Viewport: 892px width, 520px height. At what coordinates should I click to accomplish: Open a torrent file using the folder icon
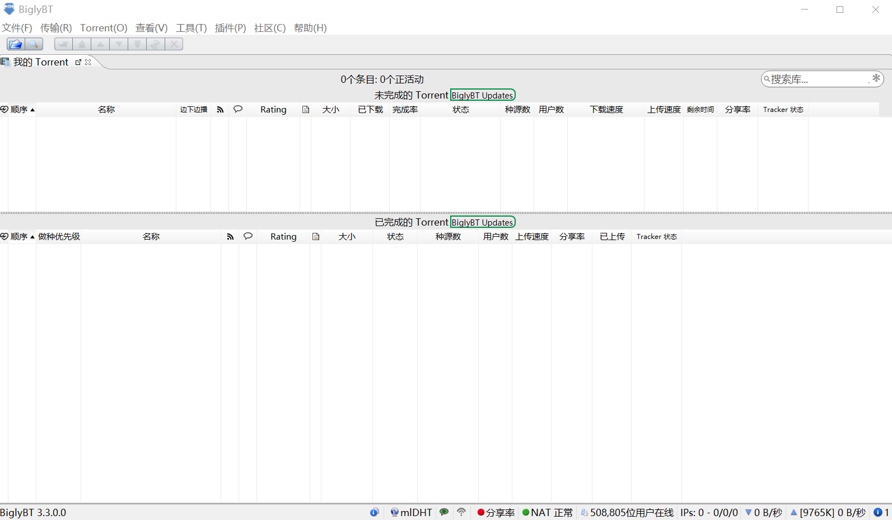click(x=16, y=44)
